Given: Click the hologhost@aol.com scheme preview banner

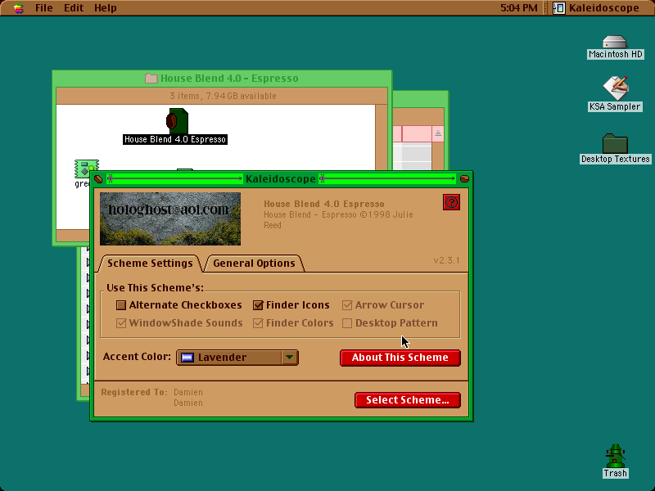Looking at the screenshot, I should 170,218.
